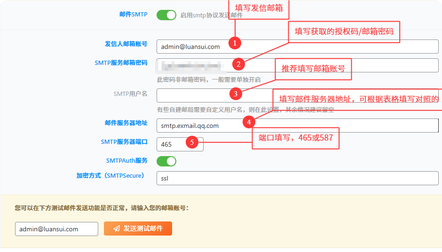Screen dimensions: 442x252
Task: Click the 邮件服务器地址 label
Action: click(126, 123)
